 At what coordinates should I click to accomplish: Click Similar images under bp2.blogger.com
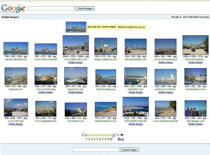[196, 124]
